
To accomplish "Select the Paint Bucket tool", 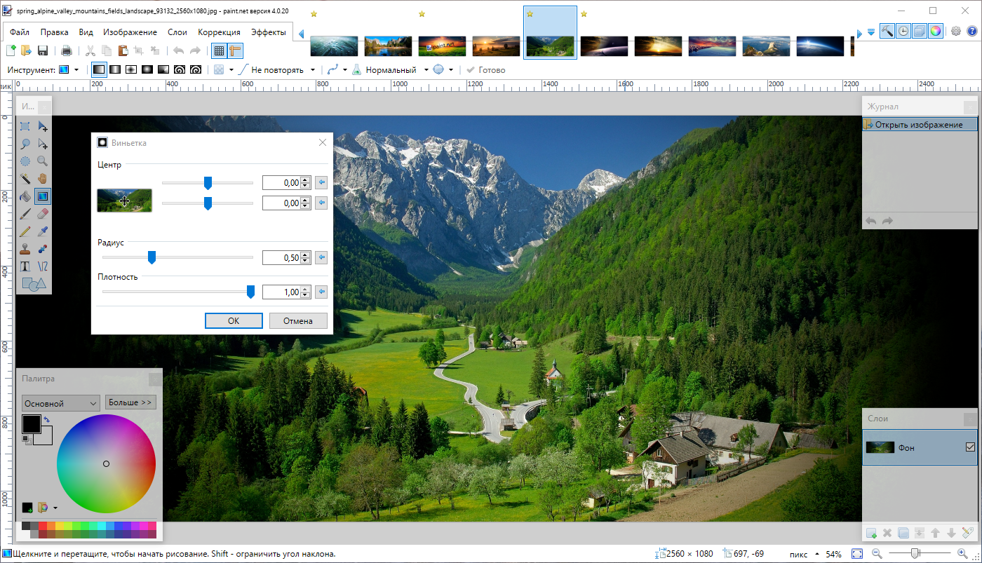I will point(25,196).
